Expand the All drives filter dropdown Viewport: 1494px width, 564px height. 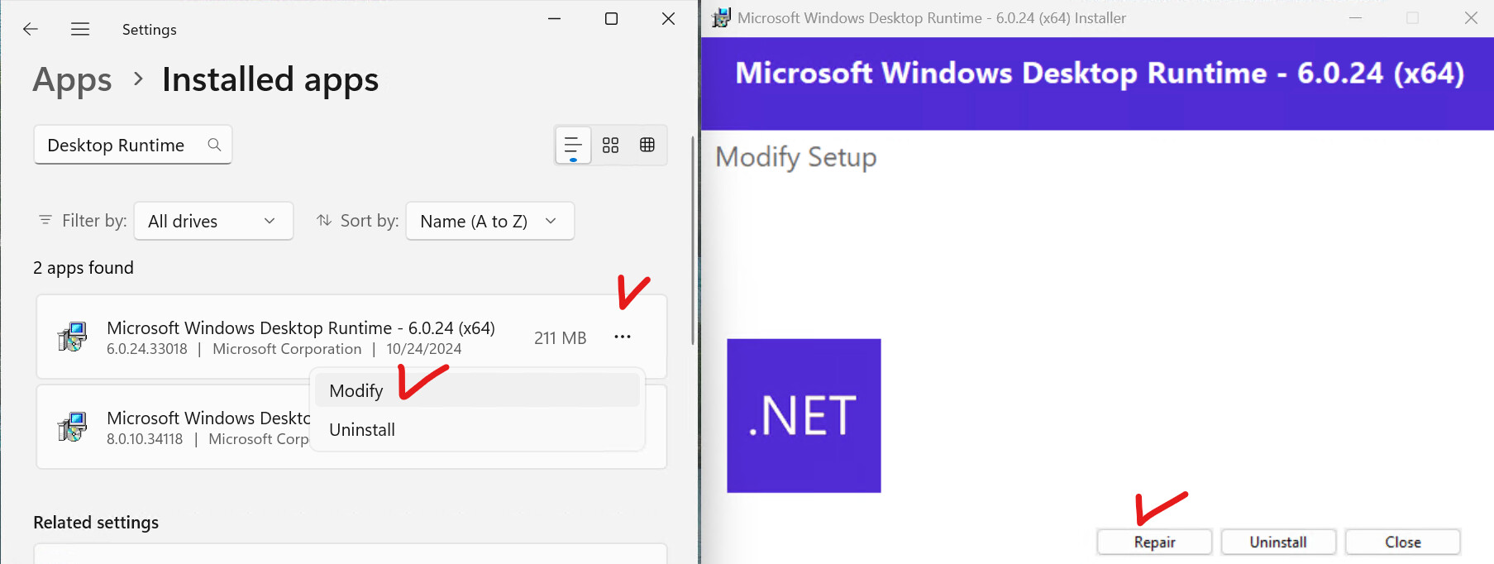213,221
